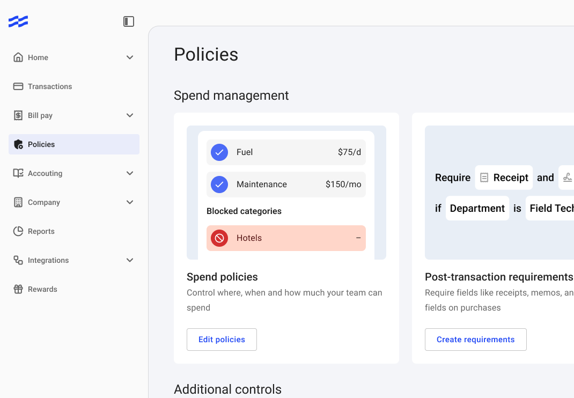Click the Reports pie chart icon

coord(18,231)
